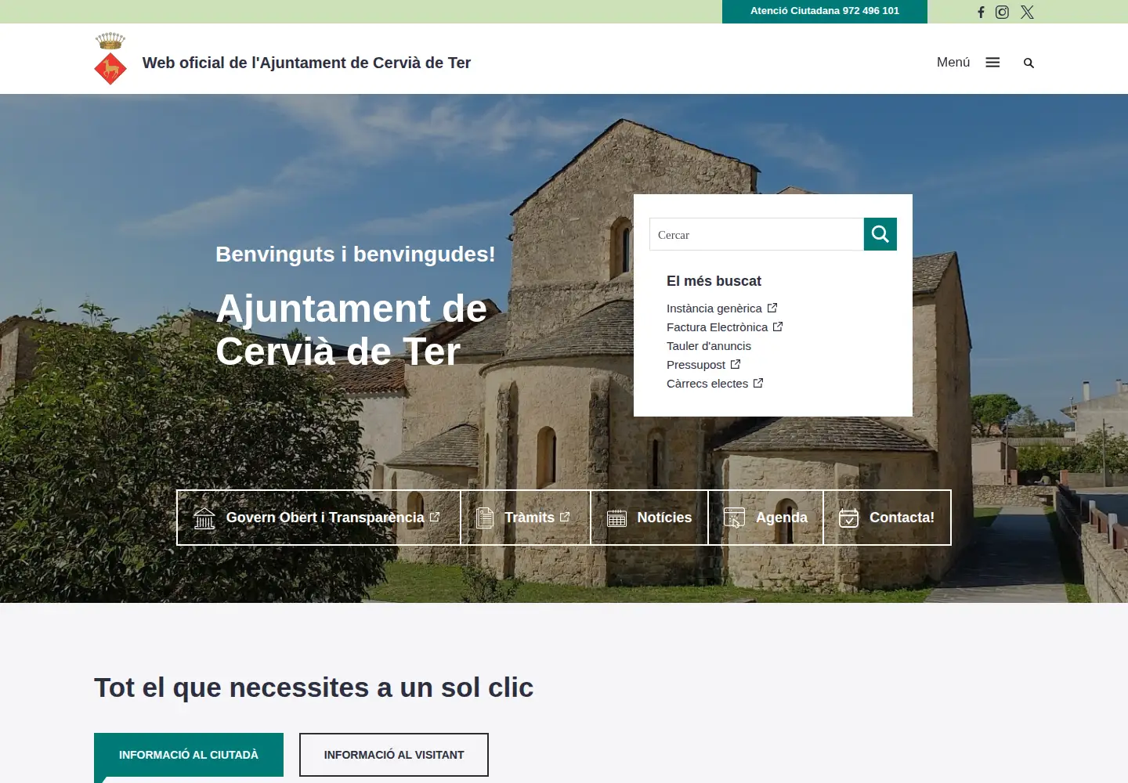Focus the Cercar search field
The image size is (1128, 783).
click(757, 234)
